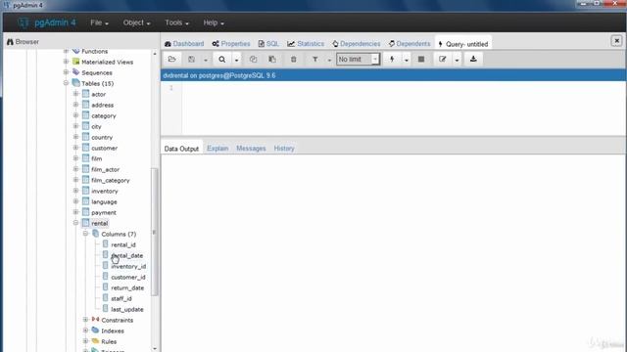
Task: Open the No limit rows dropdown
Action: click(x=358, y=59)
